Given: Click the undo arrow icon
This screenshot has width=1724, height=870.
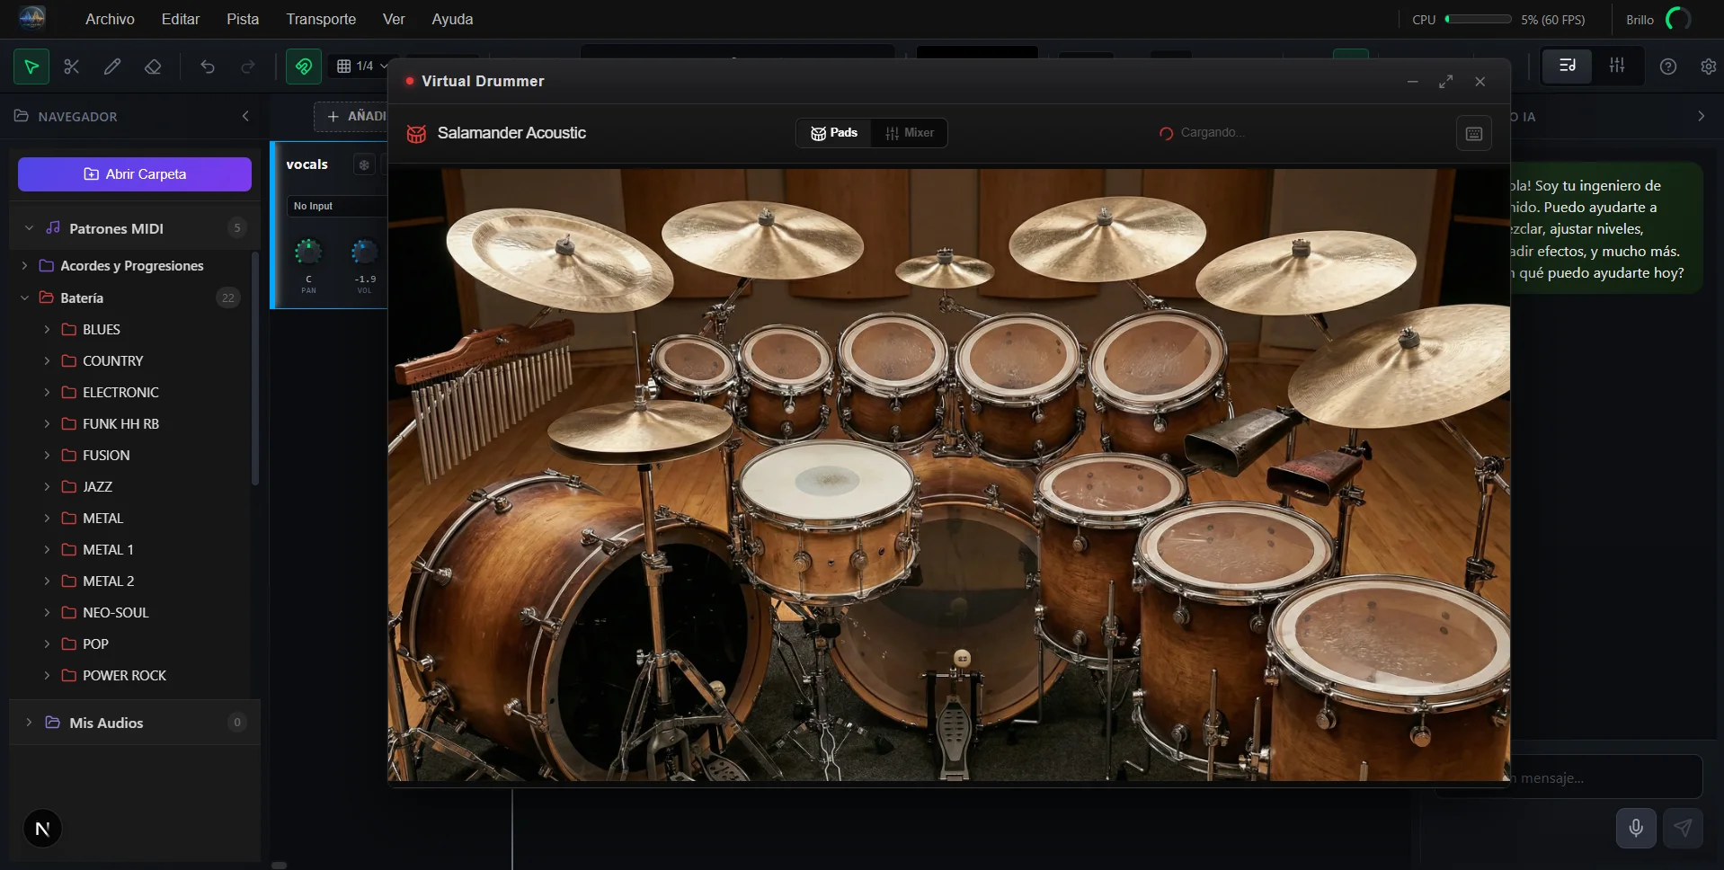Looking at the screenshot, I should point(208,67).
